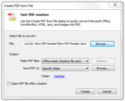Click into the file path field showing Nitro PDF Reader.docx

tap(55, 44)
